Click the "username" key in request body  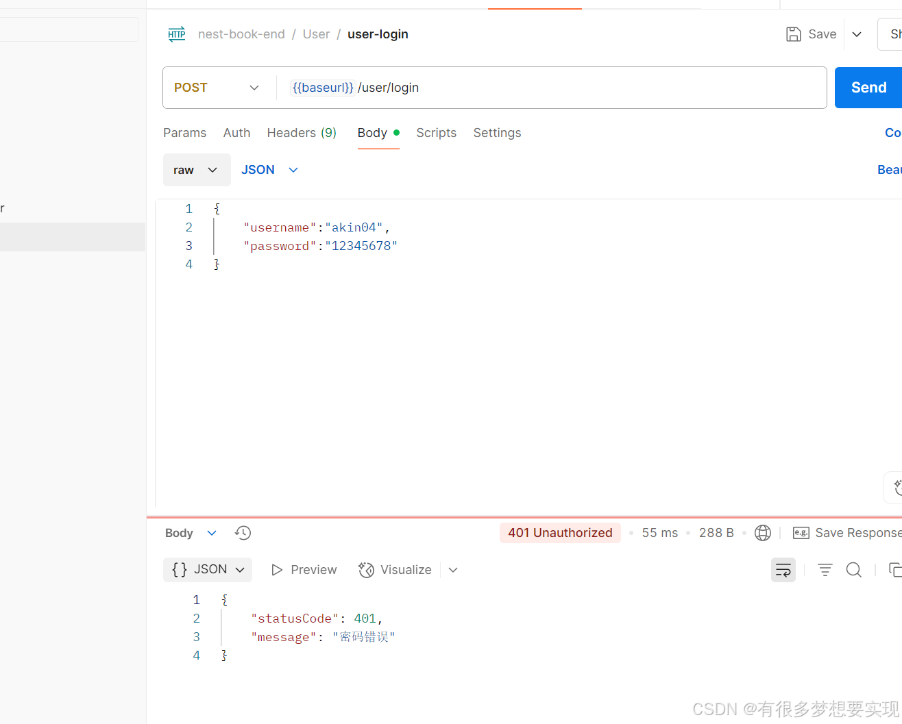coord(280,227)
